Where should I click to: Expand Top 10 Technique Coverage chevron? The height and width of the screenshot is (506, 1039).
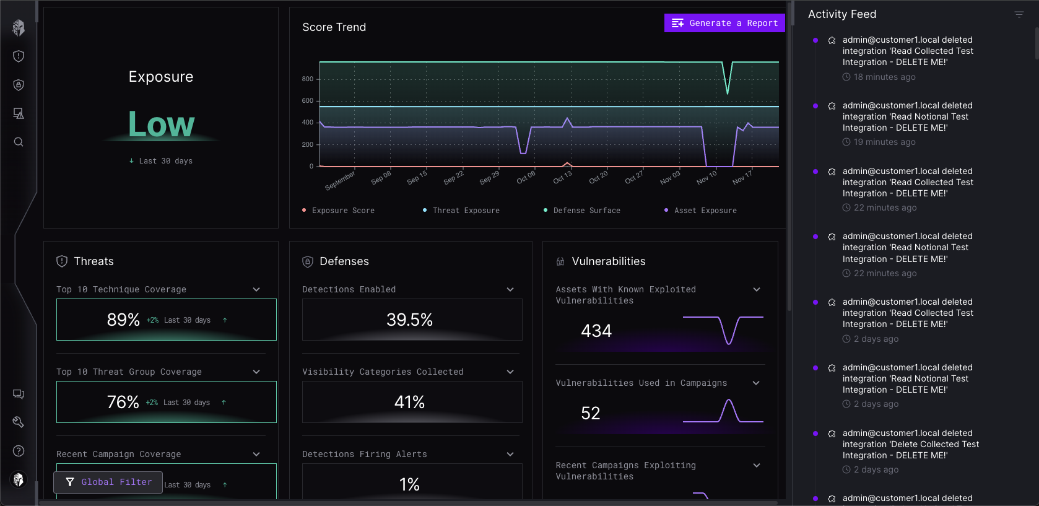(x=256, y=290)
